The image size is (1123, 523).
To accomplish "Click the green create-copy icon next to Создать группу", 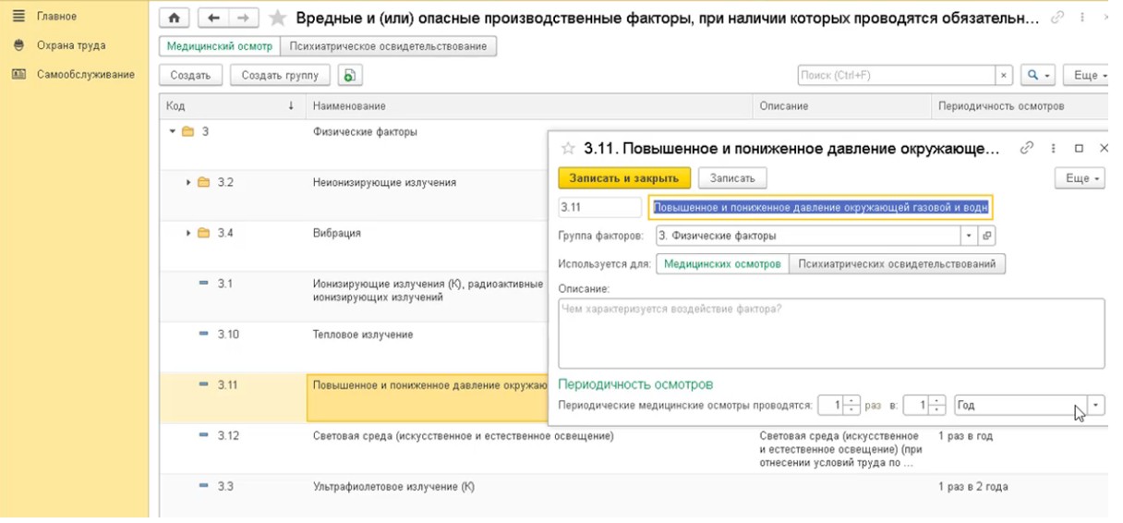I will 350,76.
